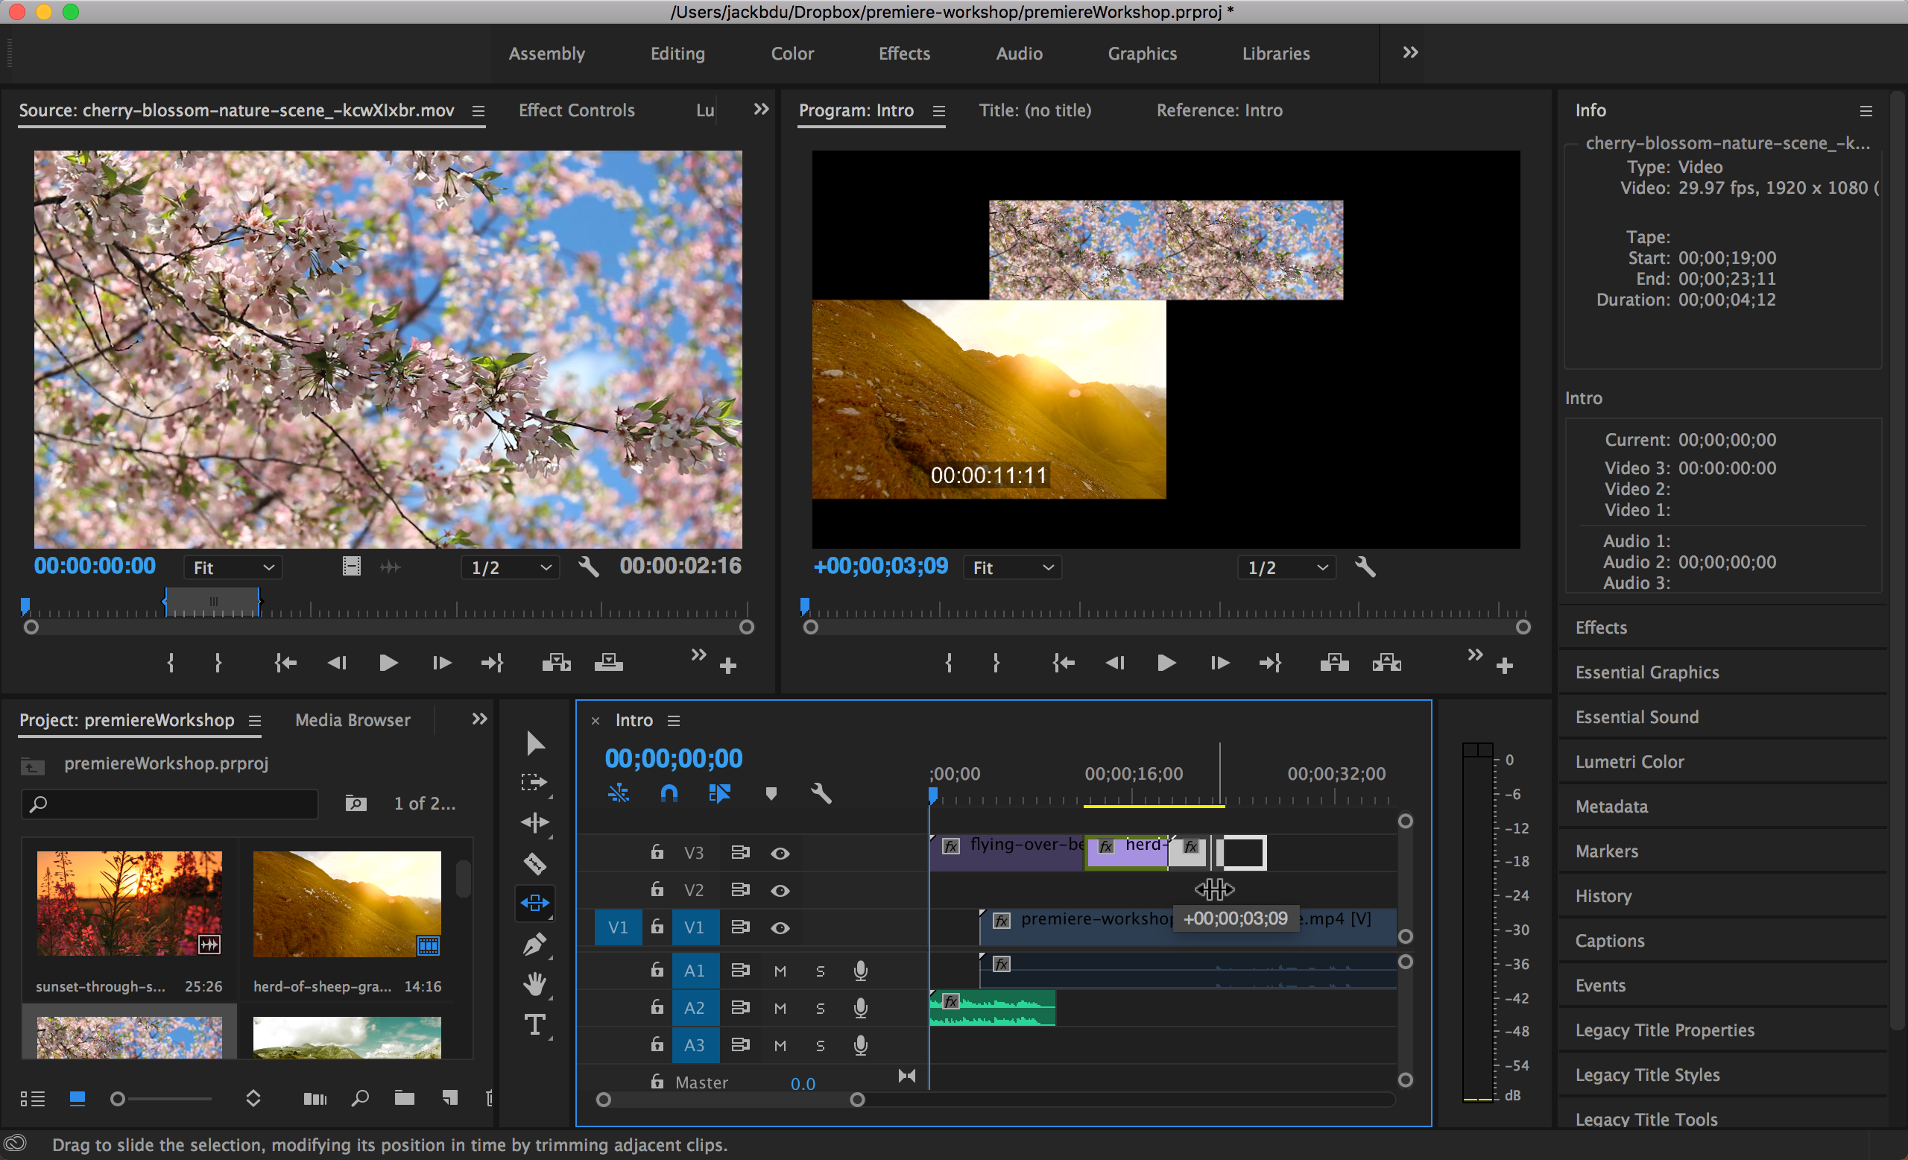
Task: Mute the A2 audio track
Action: click(x=780, y=1007)
